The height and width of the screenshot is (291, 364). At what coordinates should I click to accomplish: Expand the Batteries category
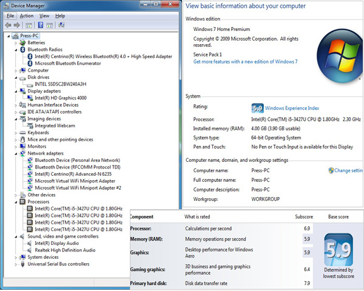(16, 43)
